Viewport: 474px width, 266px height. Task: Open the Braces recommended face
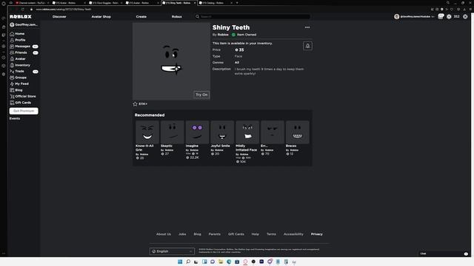(298, 132)
